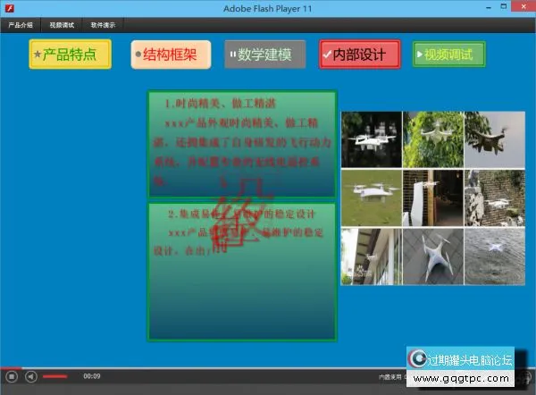Open the 视频调试 menu item
Viewport: 536px width, 395px height.
62,25
